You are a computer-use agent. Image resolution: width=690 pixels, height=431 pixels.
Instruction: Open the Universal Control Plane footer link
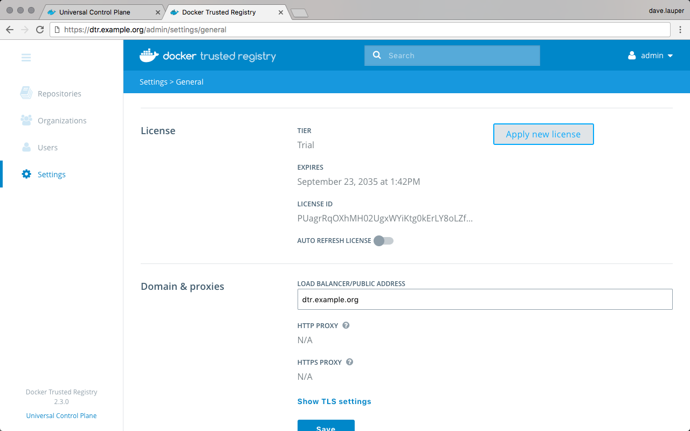(x=61, y=416)
